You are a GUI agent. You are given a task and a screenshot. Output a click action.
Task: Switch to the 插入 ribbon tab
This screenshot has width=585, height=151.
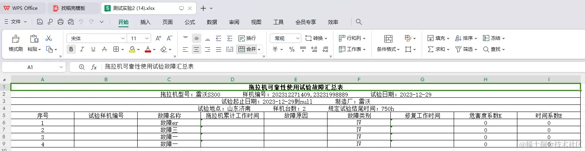point(146,22)
